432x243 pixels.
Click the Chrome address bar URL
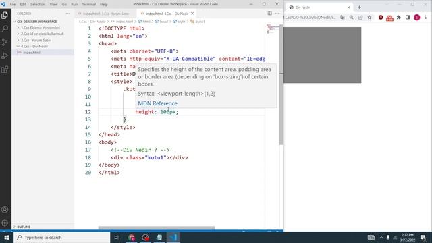[310, 17]
